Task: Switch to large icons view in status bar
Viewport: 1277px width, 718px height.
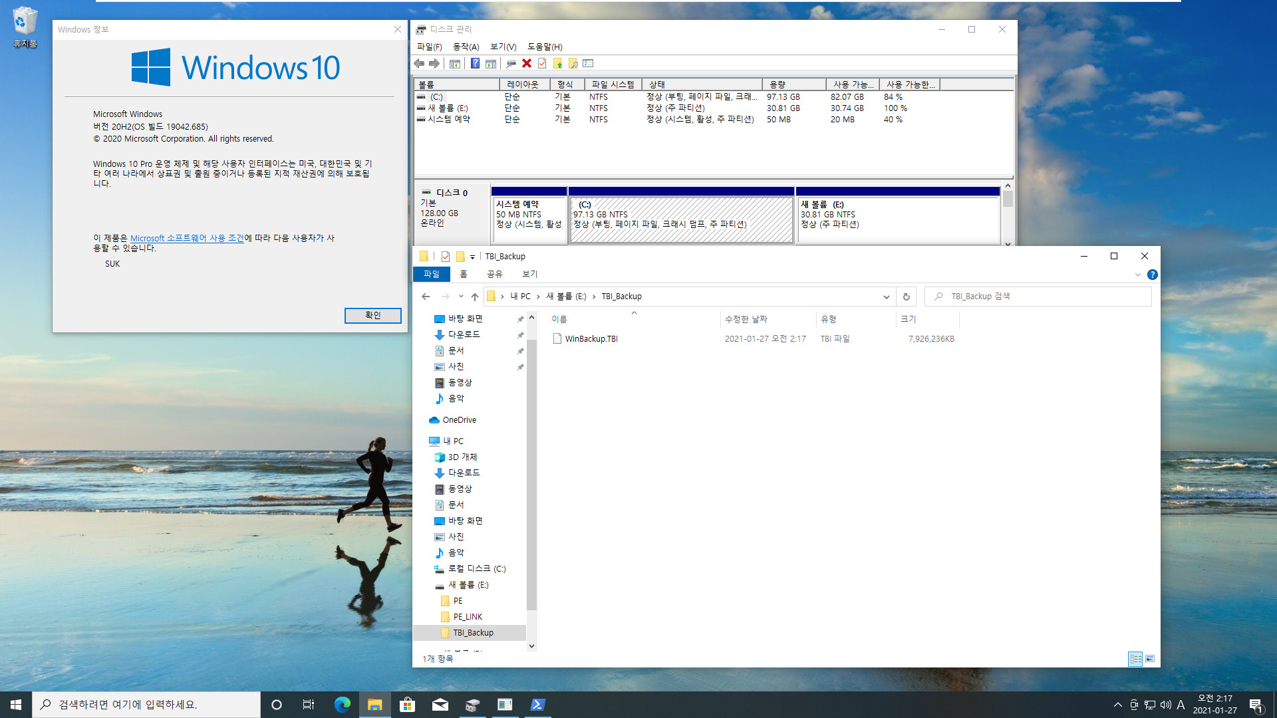Action: coord(1150,659)
